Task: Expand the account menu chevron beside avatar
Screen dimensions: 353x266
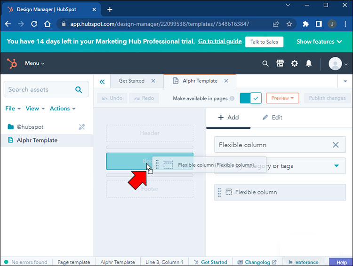Action: [x=346, y=64]
